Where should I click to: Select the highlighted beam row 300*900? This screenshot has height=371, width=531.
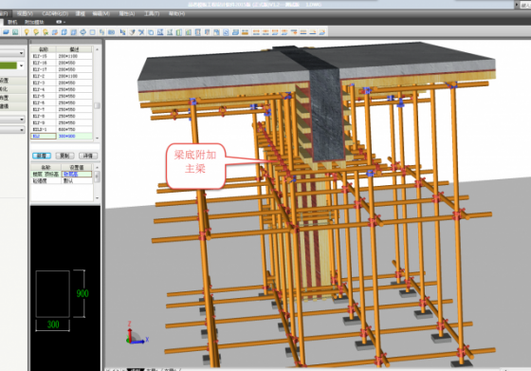click(62, 137)
